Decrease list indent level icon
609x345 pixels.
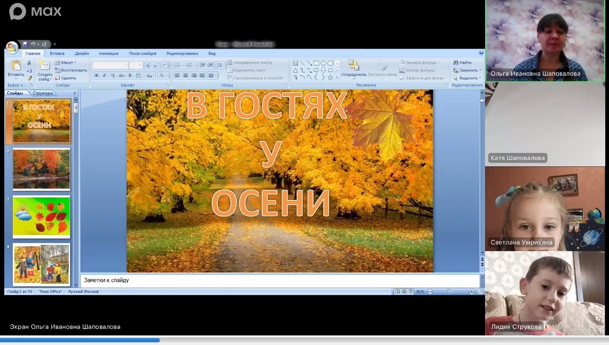(x=202, y=66)
